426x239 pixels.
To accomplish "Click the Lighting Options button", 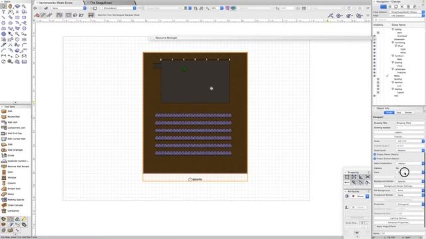I will (x=398, y=218).
